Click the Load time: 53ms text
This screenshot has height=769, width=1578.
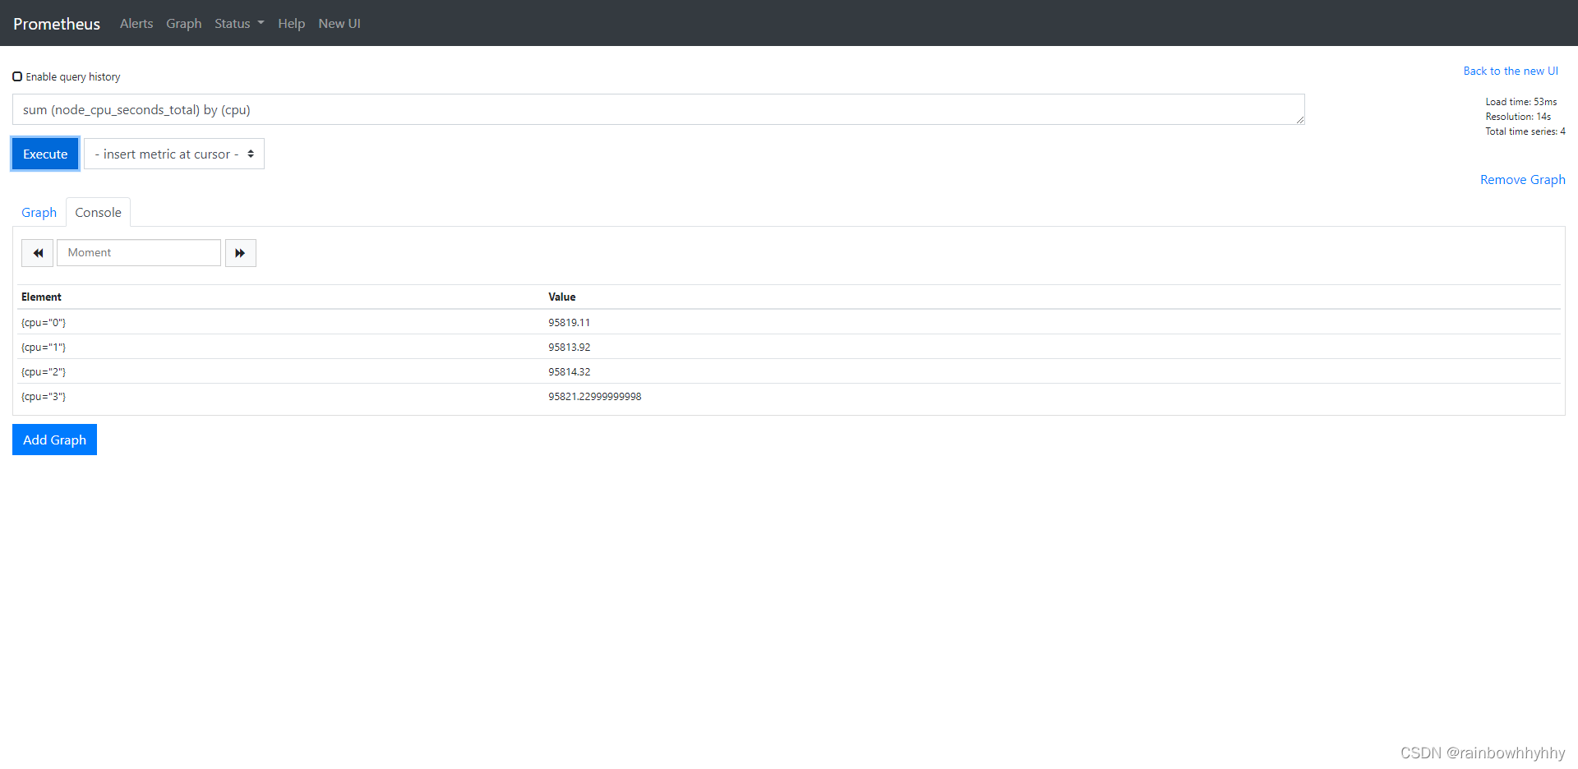click(x=1520, y=102)
